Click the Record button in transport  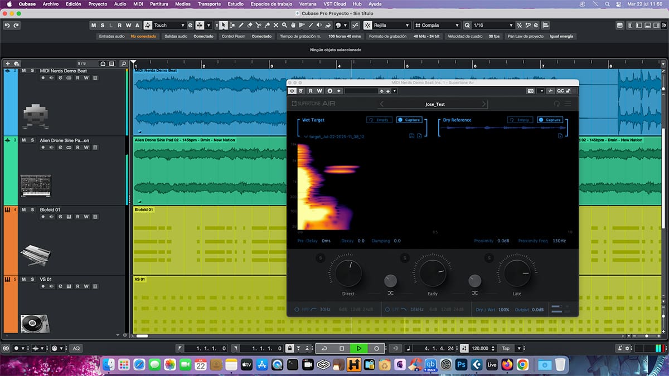click(376, 348)
